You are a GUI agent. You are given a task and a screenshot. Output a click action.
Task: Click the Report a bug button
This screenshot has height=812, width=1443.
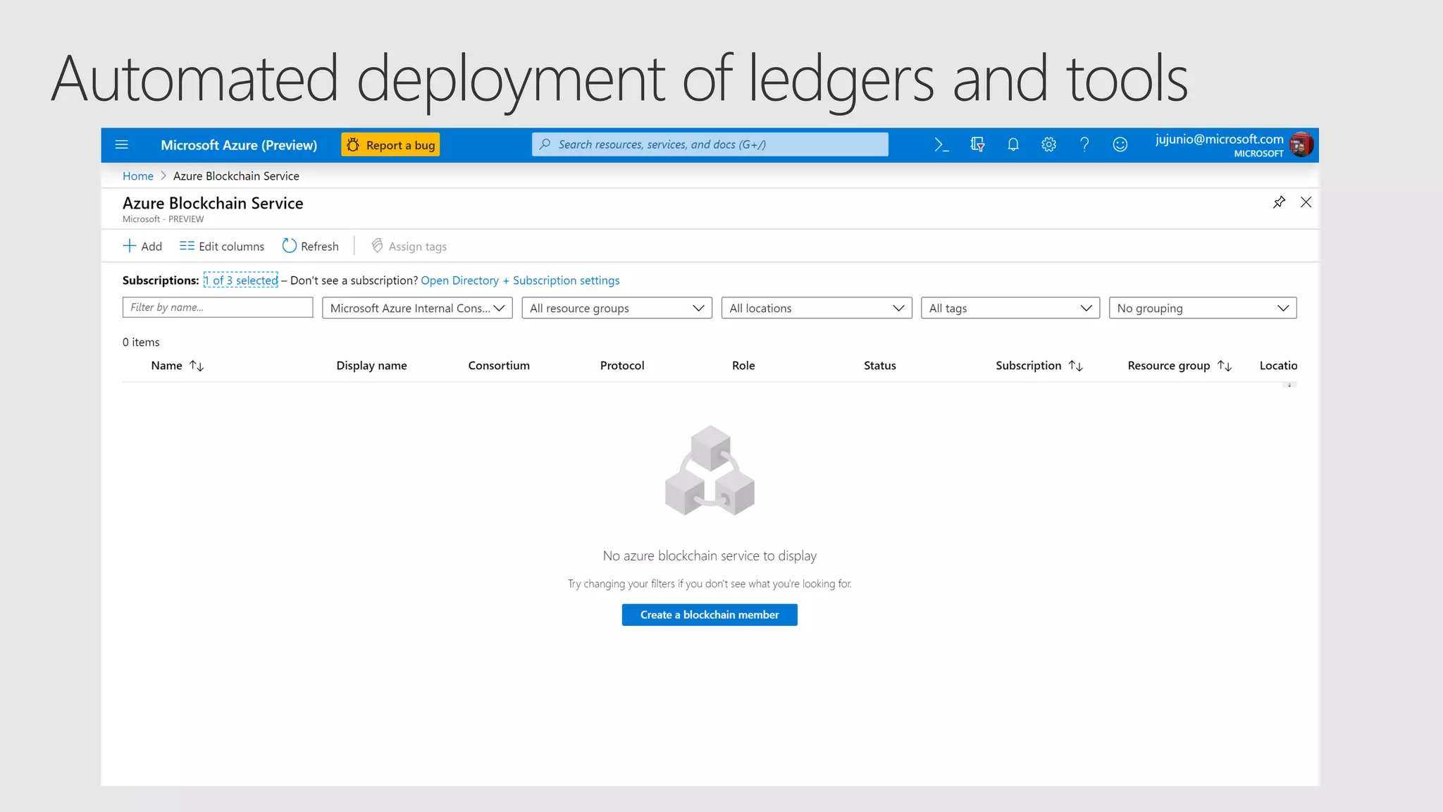tap(390, 145)
